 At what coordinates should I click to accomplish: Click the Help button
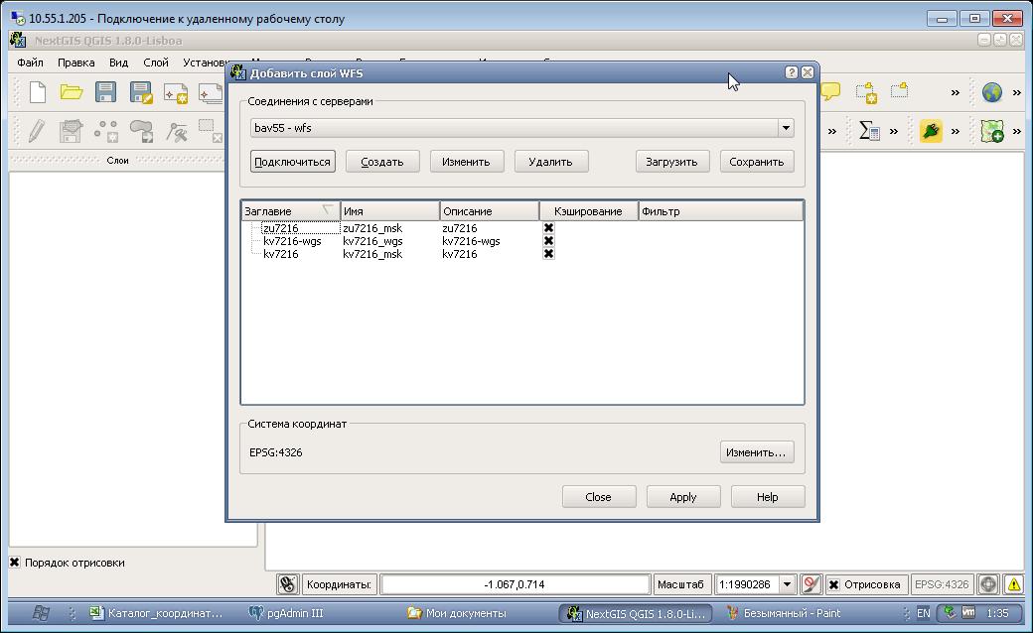pos(768,497)
